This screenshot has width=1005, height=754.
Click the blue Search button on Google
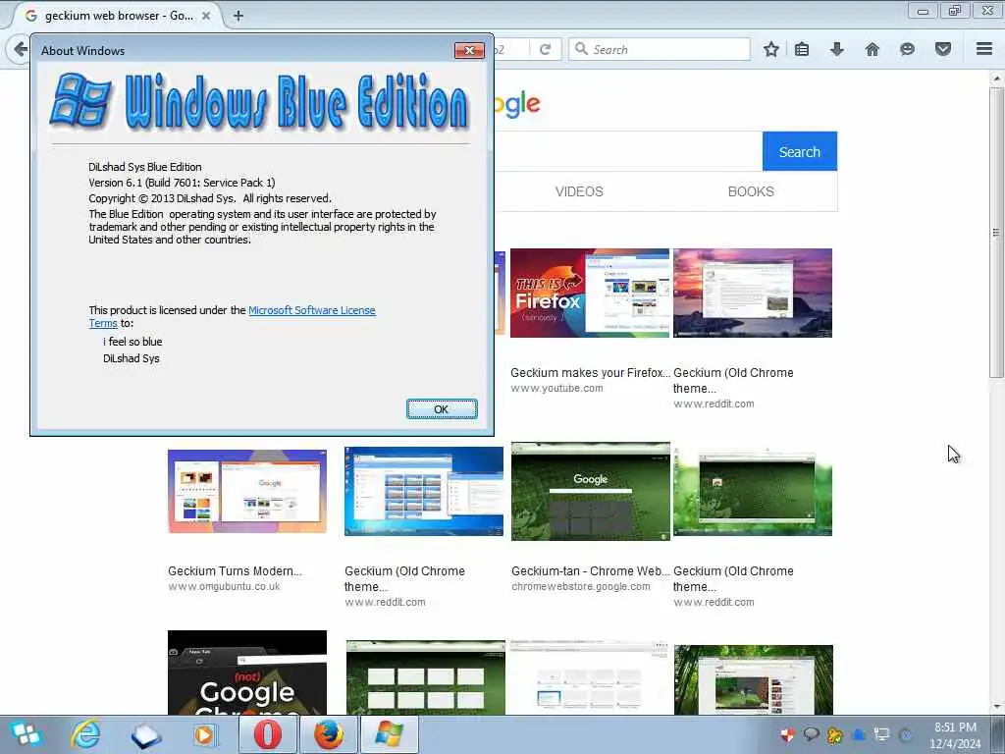(799, 151)
